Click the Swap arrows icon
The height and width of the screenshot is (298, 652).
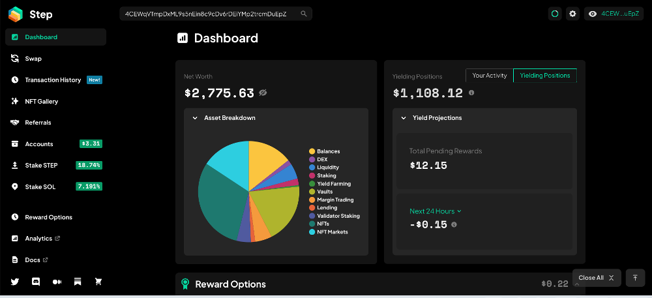[x=15, y=59]
